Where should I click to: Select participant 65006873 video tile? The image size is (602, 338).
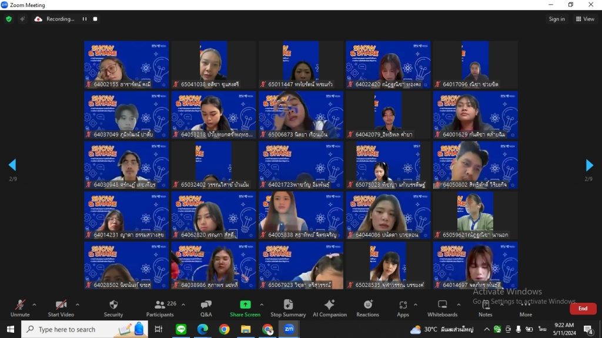click(301, 115)
